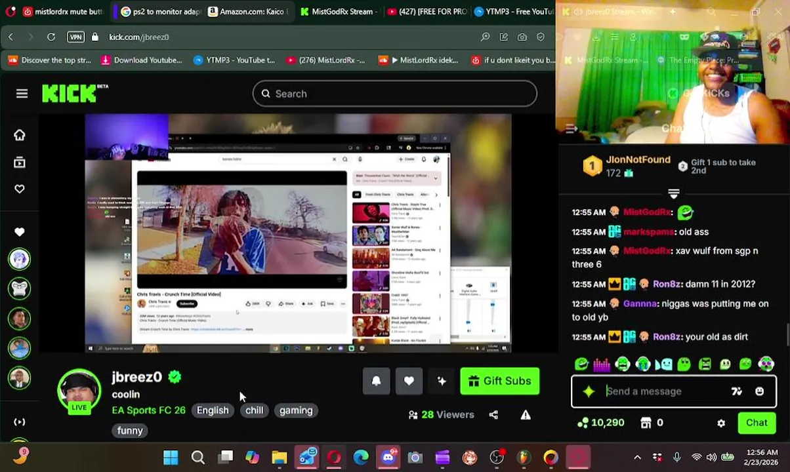Show hidden system tray icons
The height and width of the screenshot is (472, 790).
click(x=637, y=457)
